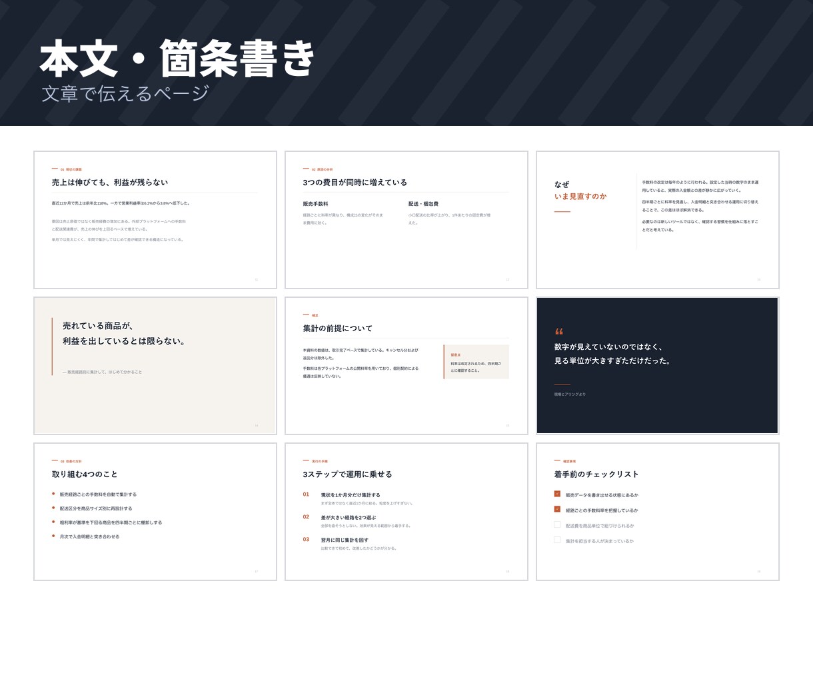The image size is (813, 677).
Task: Click the step title 現状を1か月分だけ集計する
Action: (351, 495)
